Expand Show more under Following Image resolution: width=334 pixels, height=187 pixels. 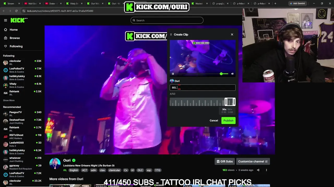(9, 100)
